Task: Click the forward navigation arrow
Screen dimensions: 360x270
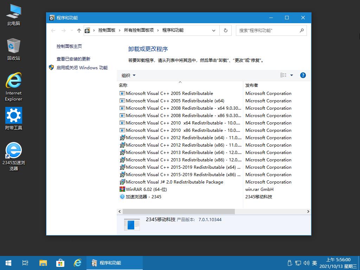Action: (x=64, y=31)
